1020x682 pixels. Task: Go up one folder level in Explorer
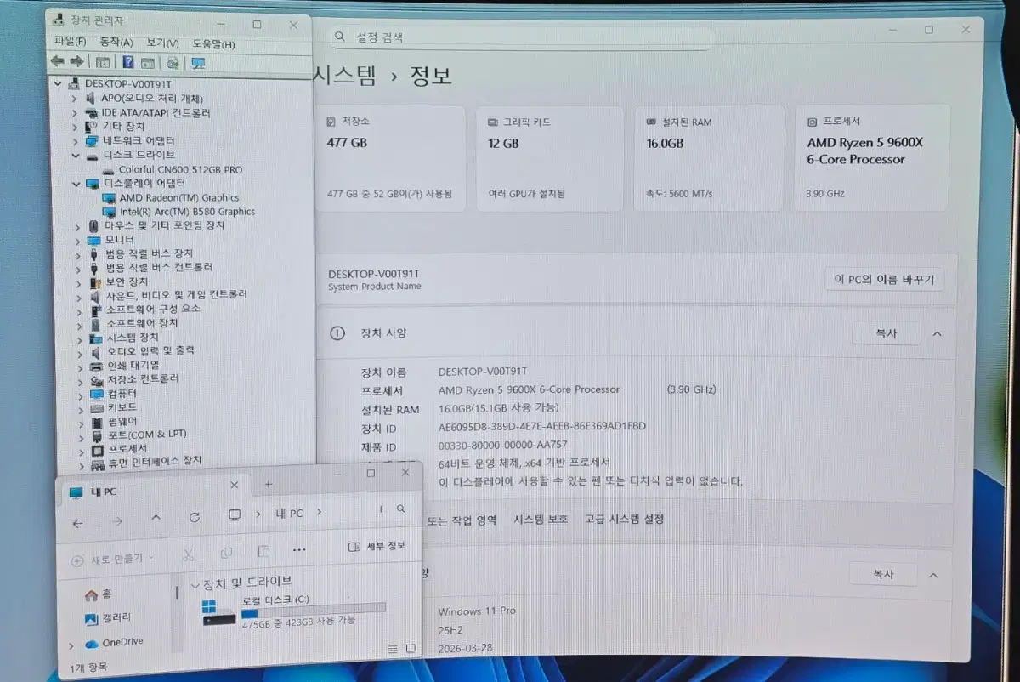click(x=156, y=519)
